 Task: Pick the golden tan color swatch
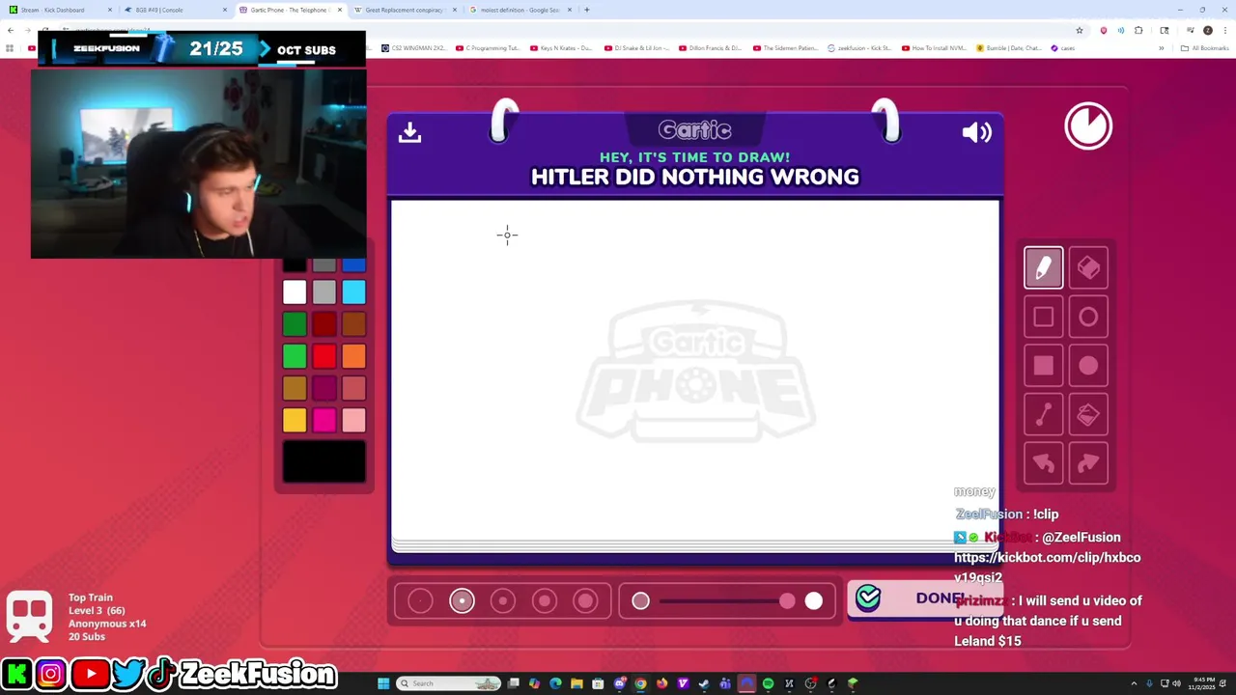click(x=295, y=388)
